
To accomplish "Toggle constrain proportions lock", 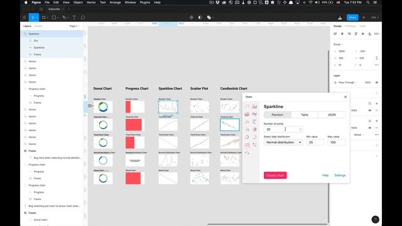I will [377, 58].
